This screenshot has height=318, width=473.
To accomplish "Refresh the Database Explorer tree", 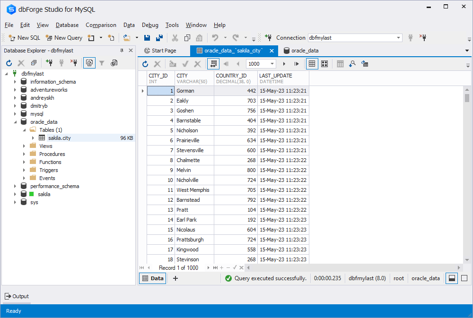I will [9, 63].
